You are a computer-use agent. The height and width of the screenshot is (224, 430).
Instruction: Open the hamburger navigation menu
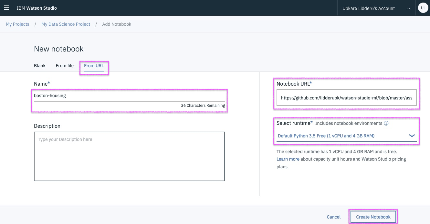(x=6, y=8)
